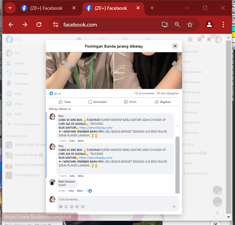Click the Bagikan share button

tap(163, 102)
